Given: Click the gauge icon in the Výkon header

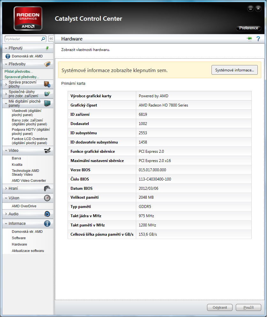Looking at the screenshot, I should tap(47, 198).
